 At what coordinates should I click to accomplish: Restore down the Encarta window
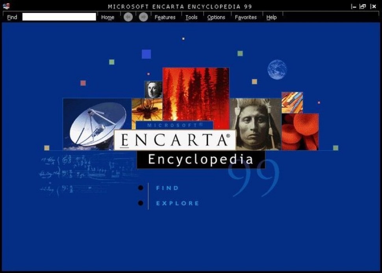coord(363,7)
